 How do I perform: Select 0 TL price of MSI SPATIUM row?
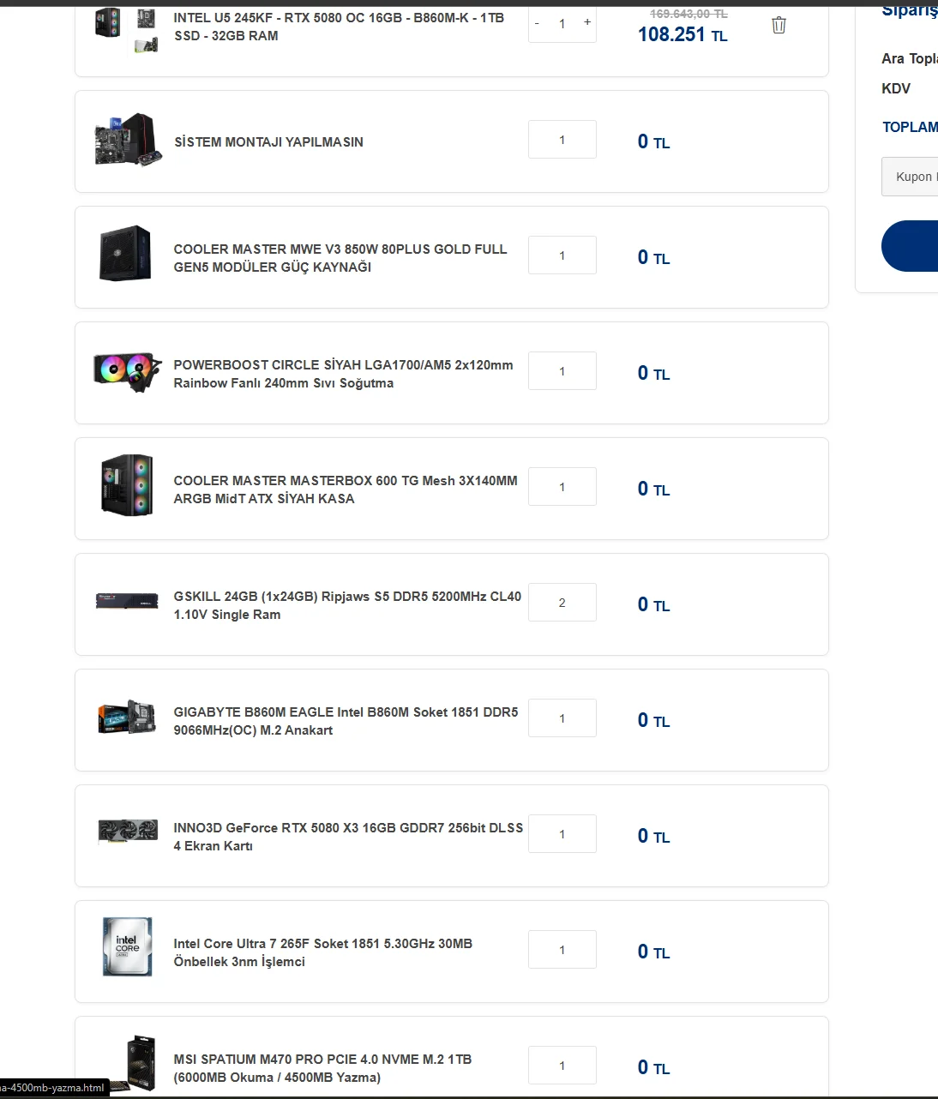tap(653, 1068)
